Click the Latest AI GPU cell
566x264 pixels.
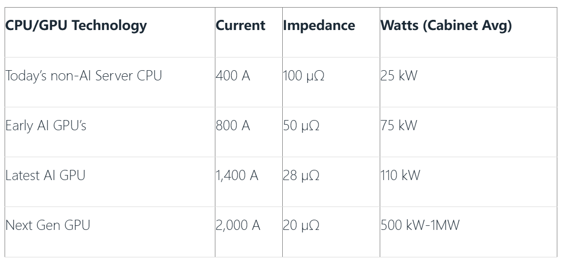pos(45,175)
